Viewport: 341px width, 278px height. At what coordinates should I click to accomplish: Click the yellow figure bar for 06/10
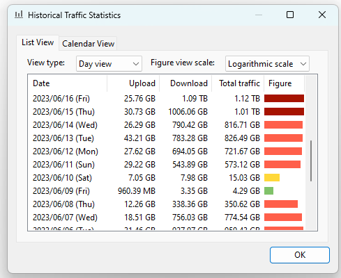[272, 178]
